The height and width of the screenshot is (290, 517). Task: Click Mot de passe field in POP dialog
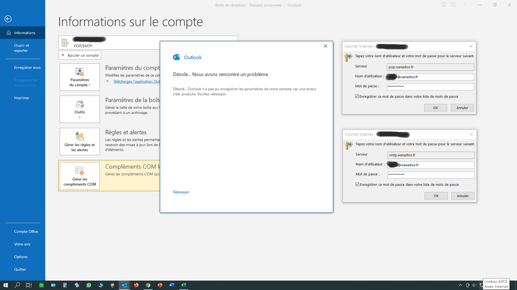[x=430, y=87]
